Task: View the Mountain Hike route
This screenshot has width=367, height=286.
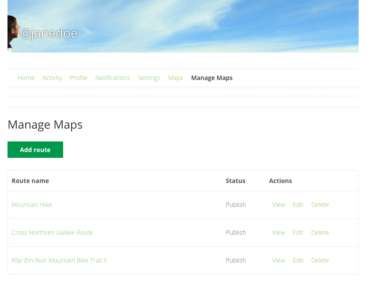Action: [278, 205]
